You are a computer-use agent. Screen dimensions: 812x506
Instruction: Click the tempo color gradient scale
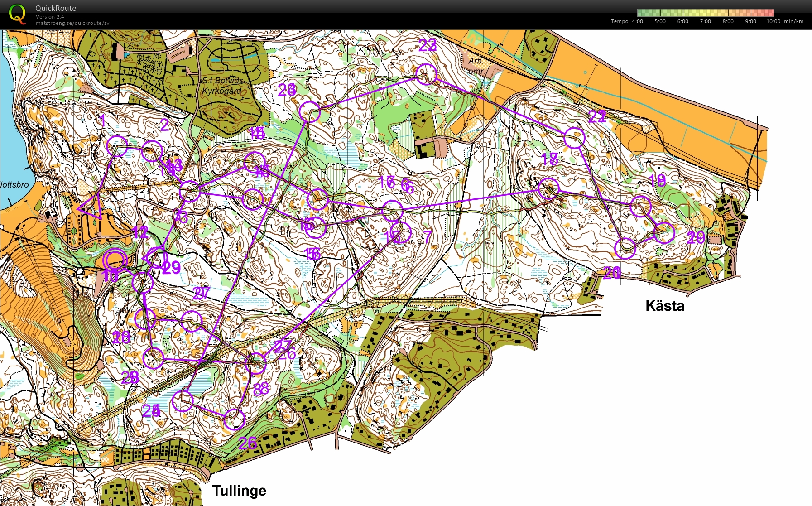click(706, 13)
